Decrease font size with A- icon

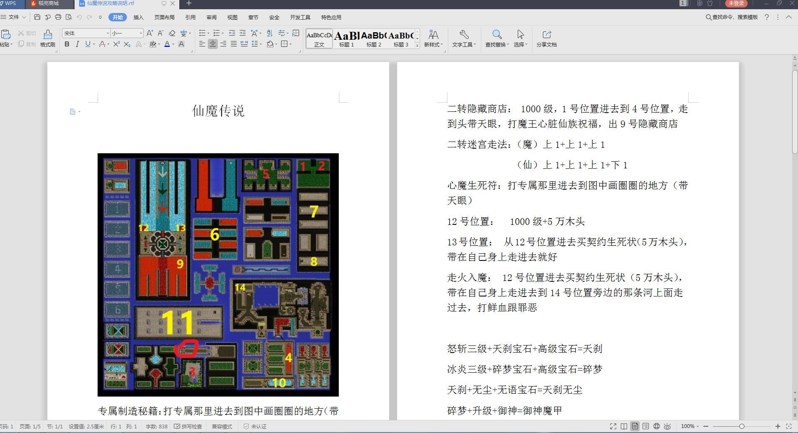[x=160, y=33]
